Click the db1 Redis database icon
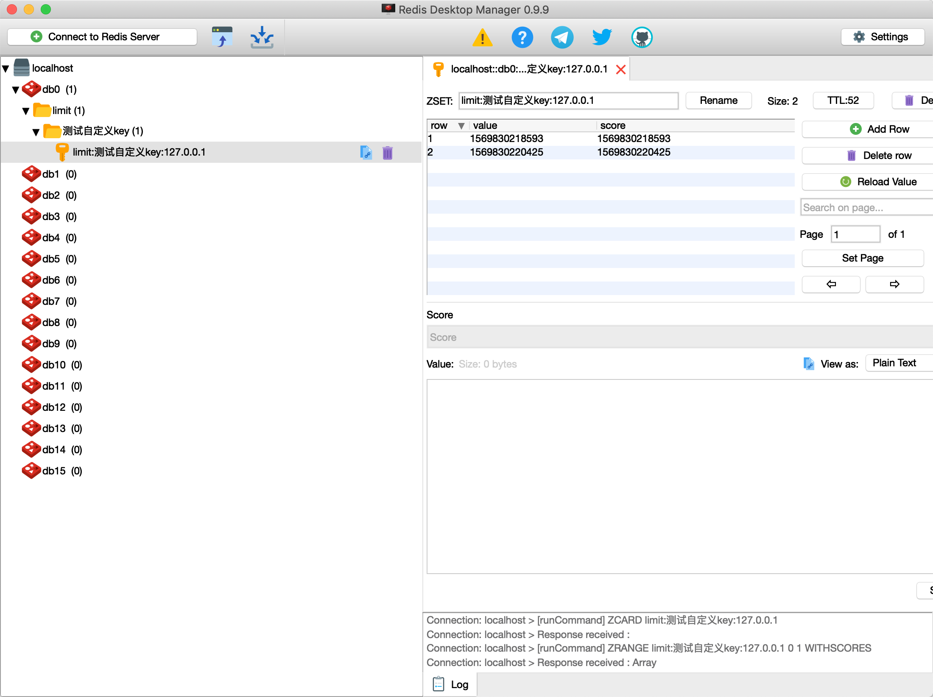 tap(31, 174)
